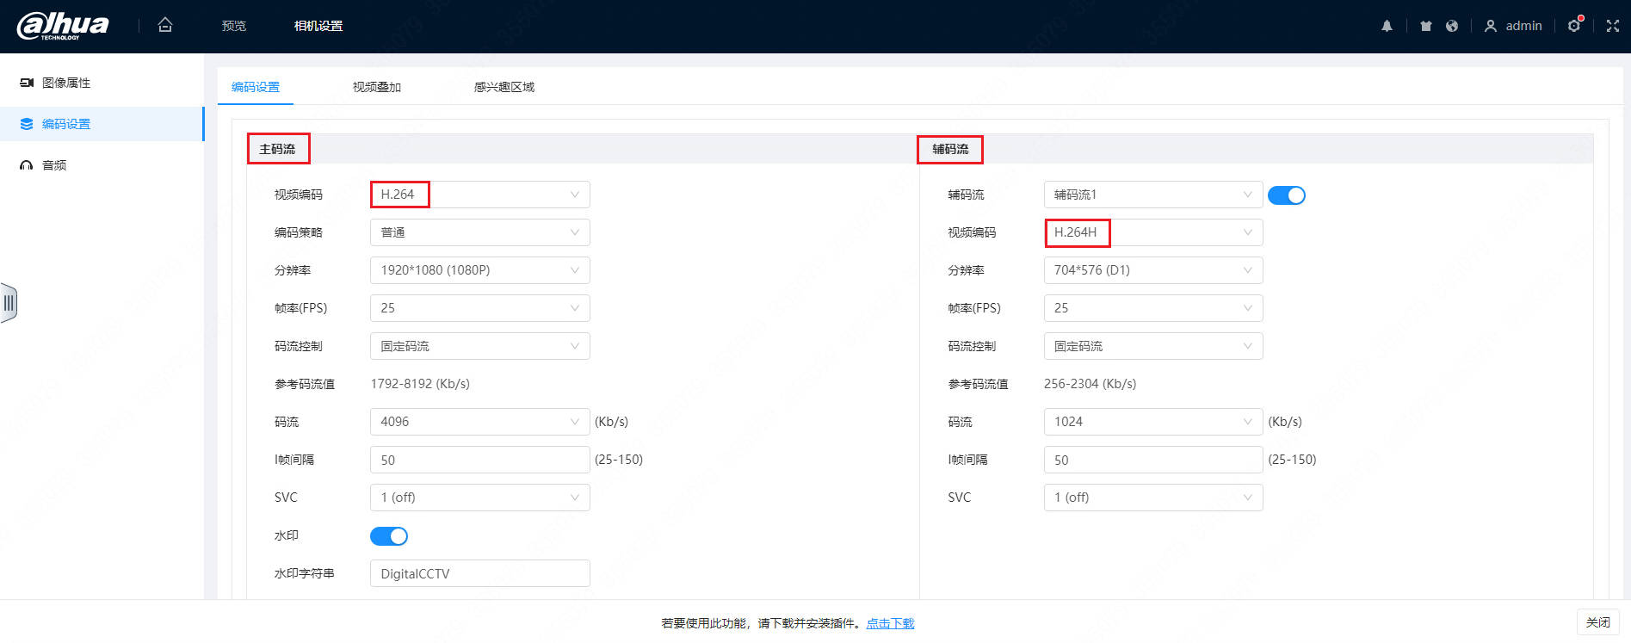Click the home icon in the top bar
The height and width of the screenshot is (643, 1631).
[x=165, y=26]
